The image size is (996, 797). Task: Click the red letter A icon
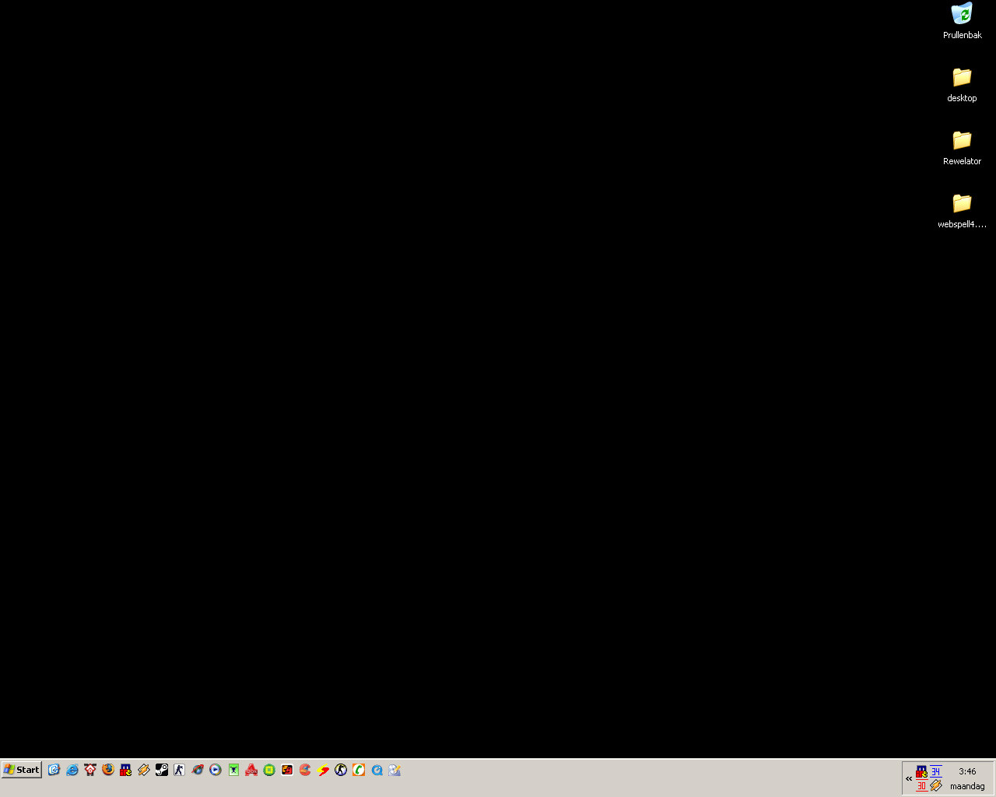(x=251, y=770)
